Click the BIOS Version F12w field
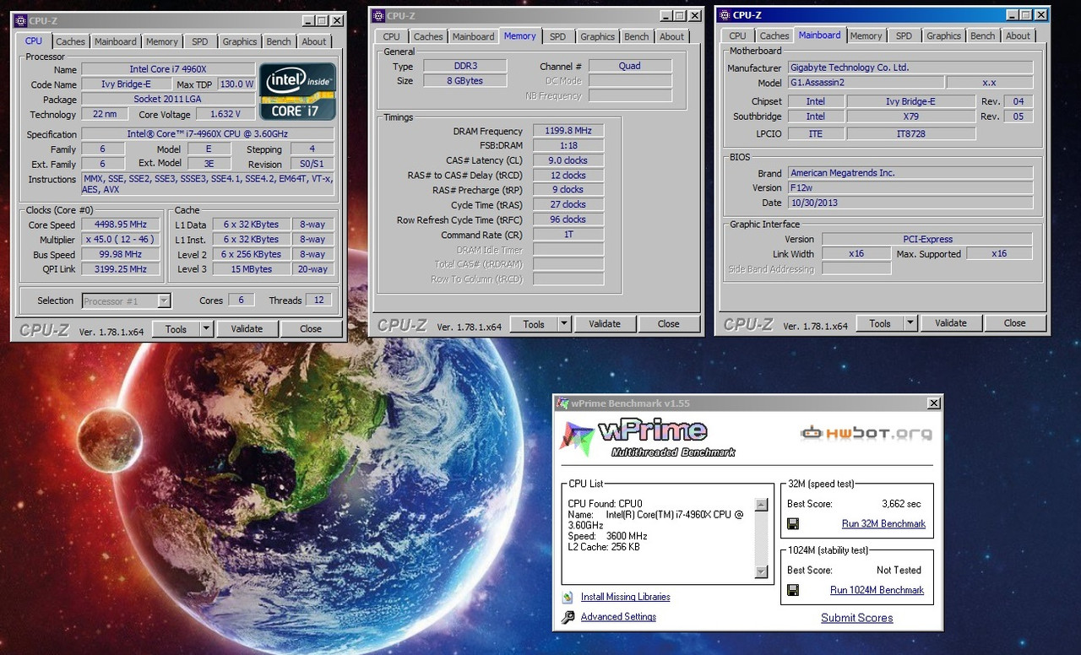 910,187
